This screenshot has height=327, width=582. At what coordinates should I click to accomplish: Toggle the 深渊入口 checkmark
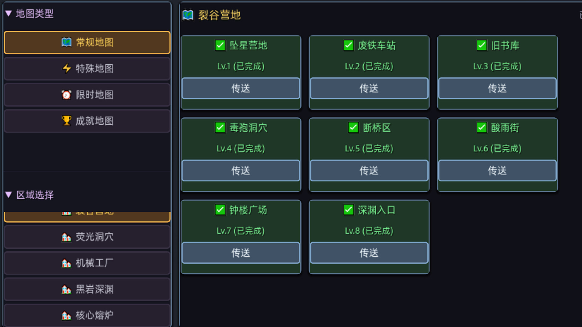(348, 210)
